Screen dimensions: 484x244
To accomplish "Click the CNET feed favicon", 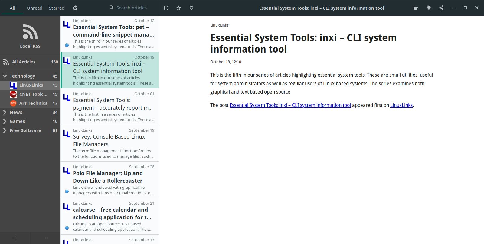I will (13, 94).
